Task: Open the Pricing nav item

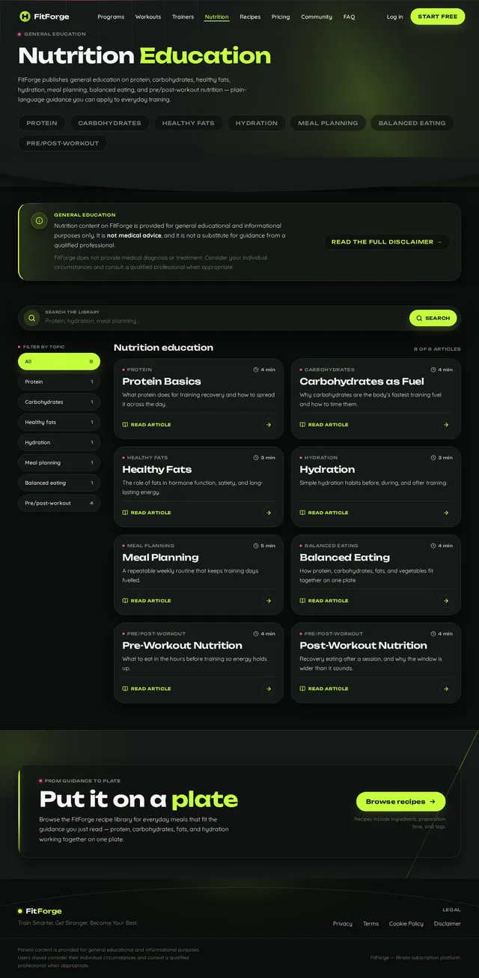Action: 281,16
